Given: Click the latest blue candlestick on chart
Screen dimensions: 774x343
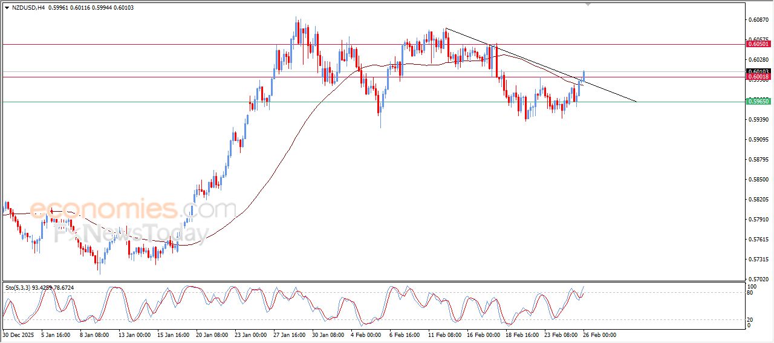Looking at the screenshot, I should click(584, 76).
